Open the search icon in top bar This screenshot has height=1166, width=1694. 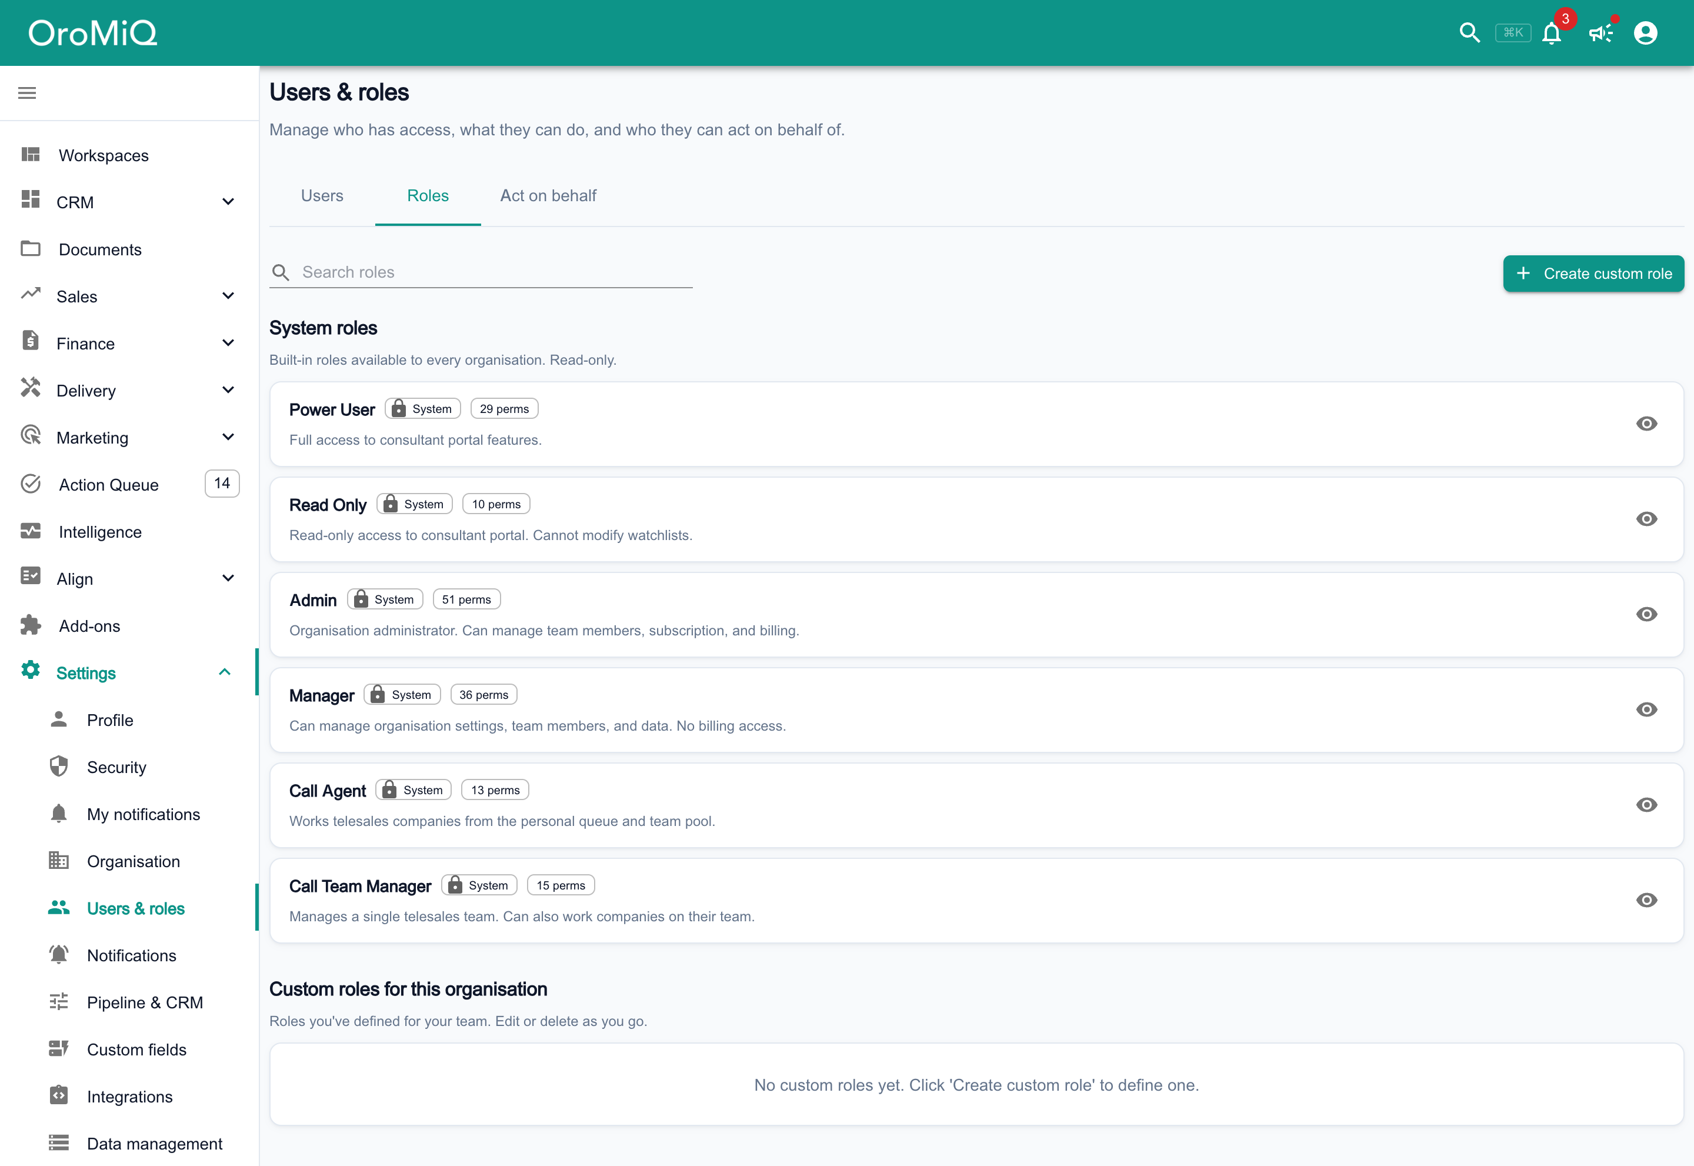1469,33
